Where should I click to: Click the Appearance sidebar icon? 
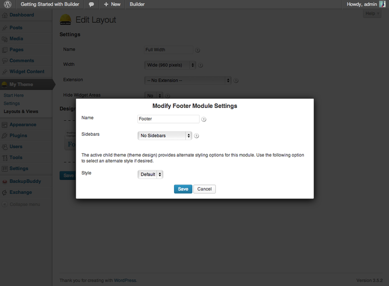[x=4, y=125]
